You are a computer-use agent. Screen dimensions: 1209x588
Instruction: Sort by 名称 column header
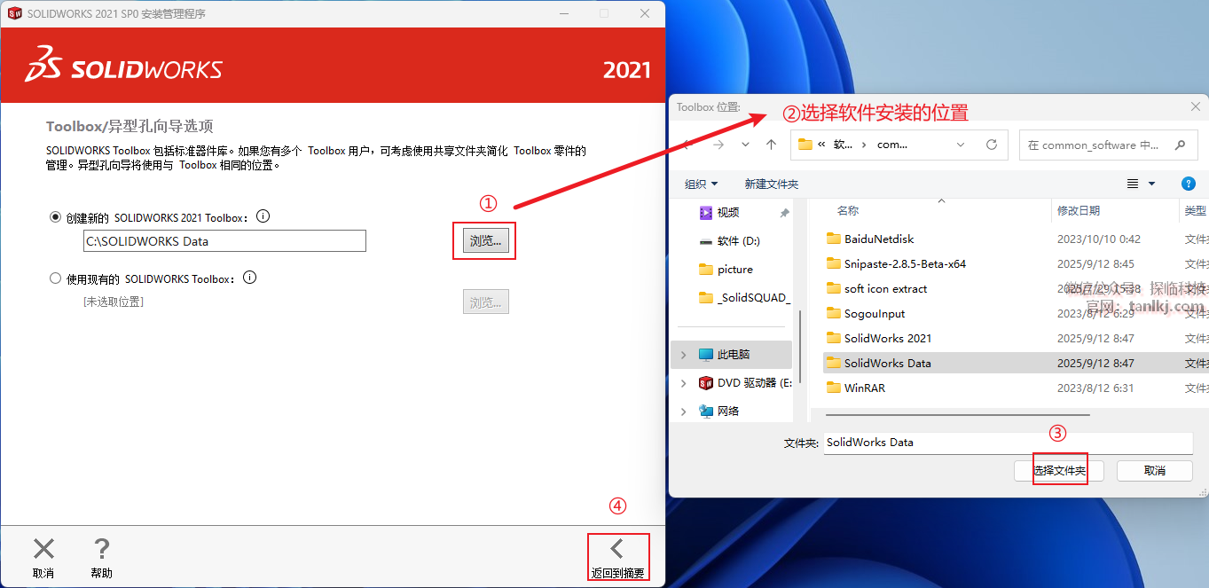point(848,211)
